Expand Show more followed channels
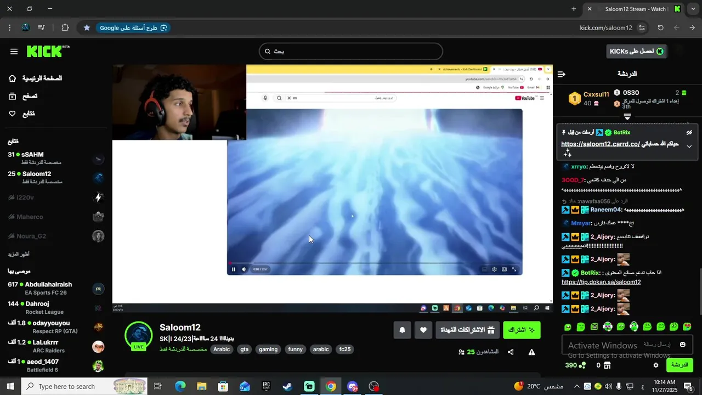The image size is (702, 395). point(19,255)
